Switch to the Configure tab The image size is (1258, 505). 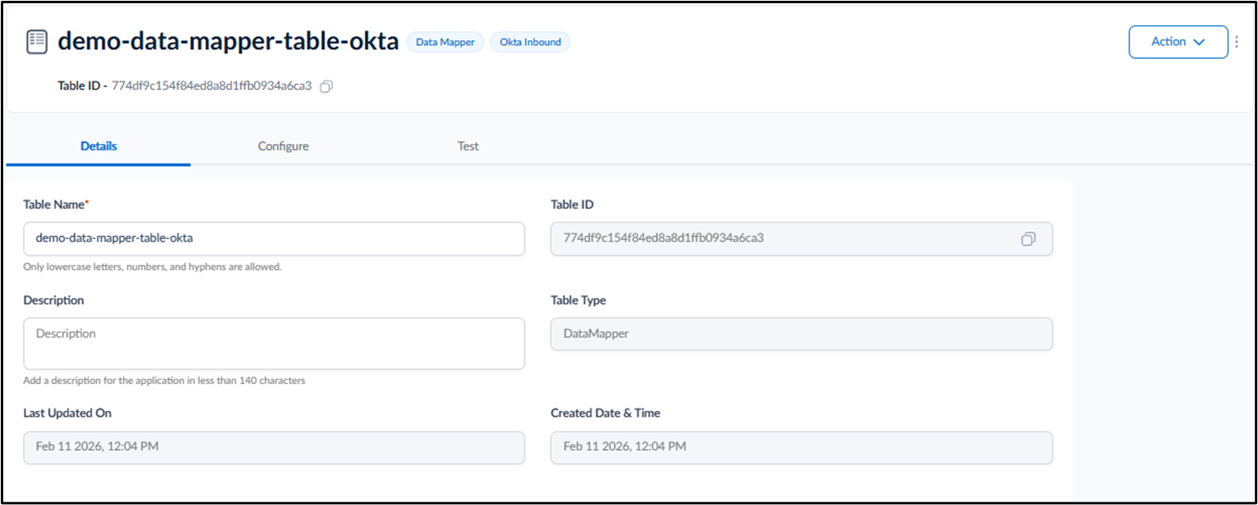pos(283,147)
